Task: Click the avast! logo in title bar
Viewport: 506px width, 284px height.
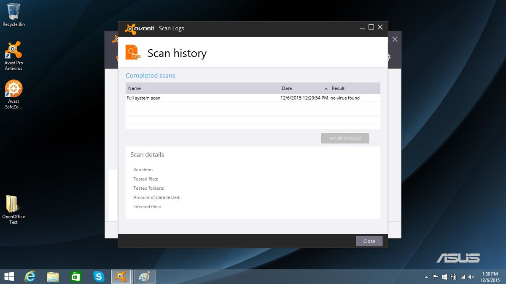Action: pos(140,29)
